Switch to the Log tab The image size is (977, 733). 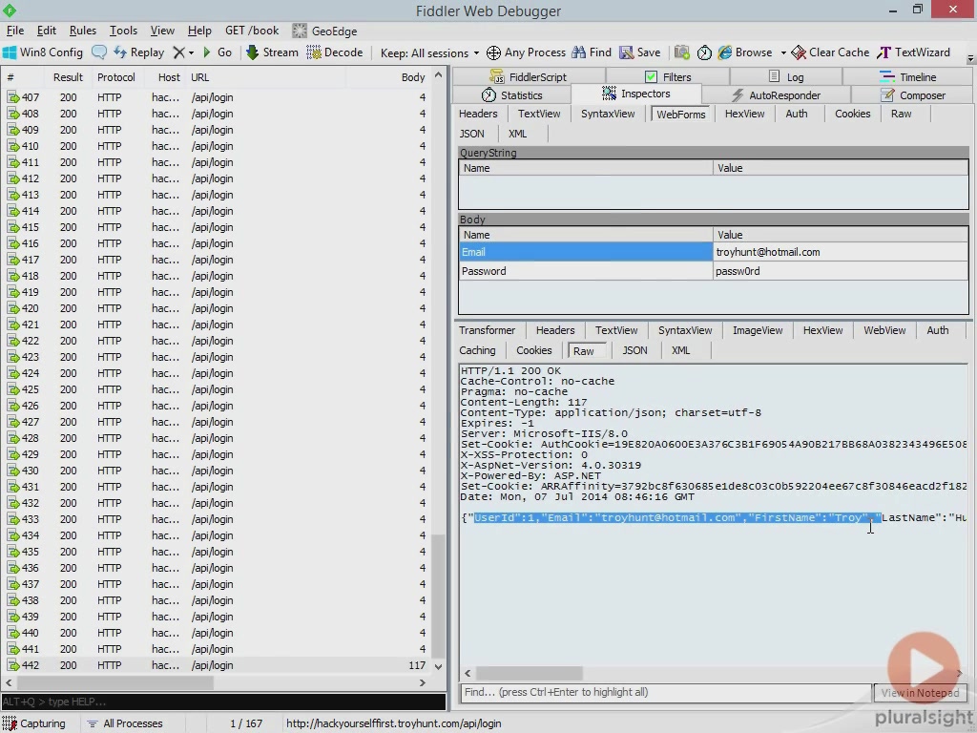(786, 77)
